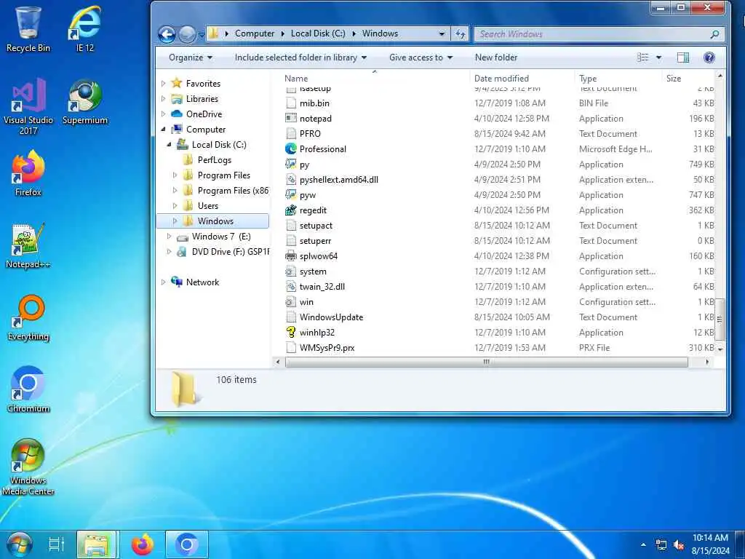Click the Supermium desktop shortcut
This screenshot has width=745, height=559.
85,102
